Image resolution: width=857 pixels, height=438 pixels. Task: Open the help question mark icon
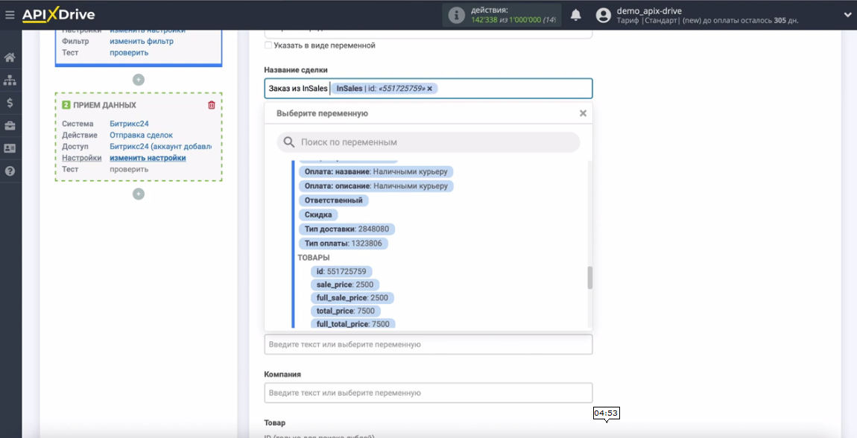coord(10,171)
